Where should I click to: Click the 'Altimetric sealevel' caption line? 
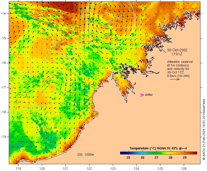180,62
